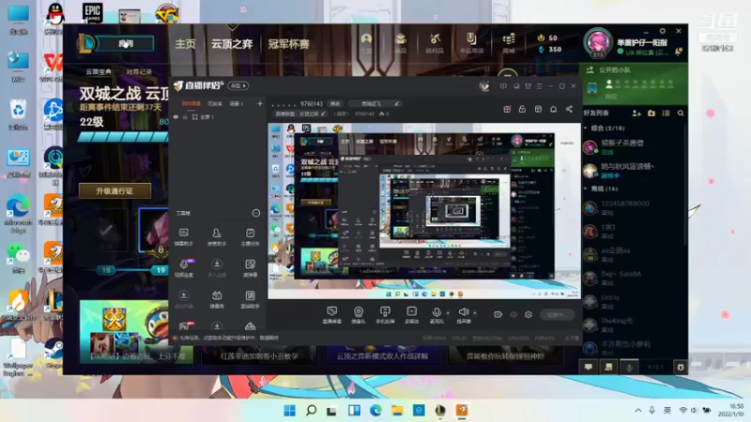Click the start streaming button in companion

557,314
